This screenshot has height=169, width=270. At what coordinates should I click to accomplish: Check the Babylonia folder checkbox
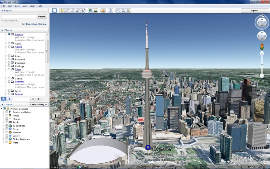[9, 59]
